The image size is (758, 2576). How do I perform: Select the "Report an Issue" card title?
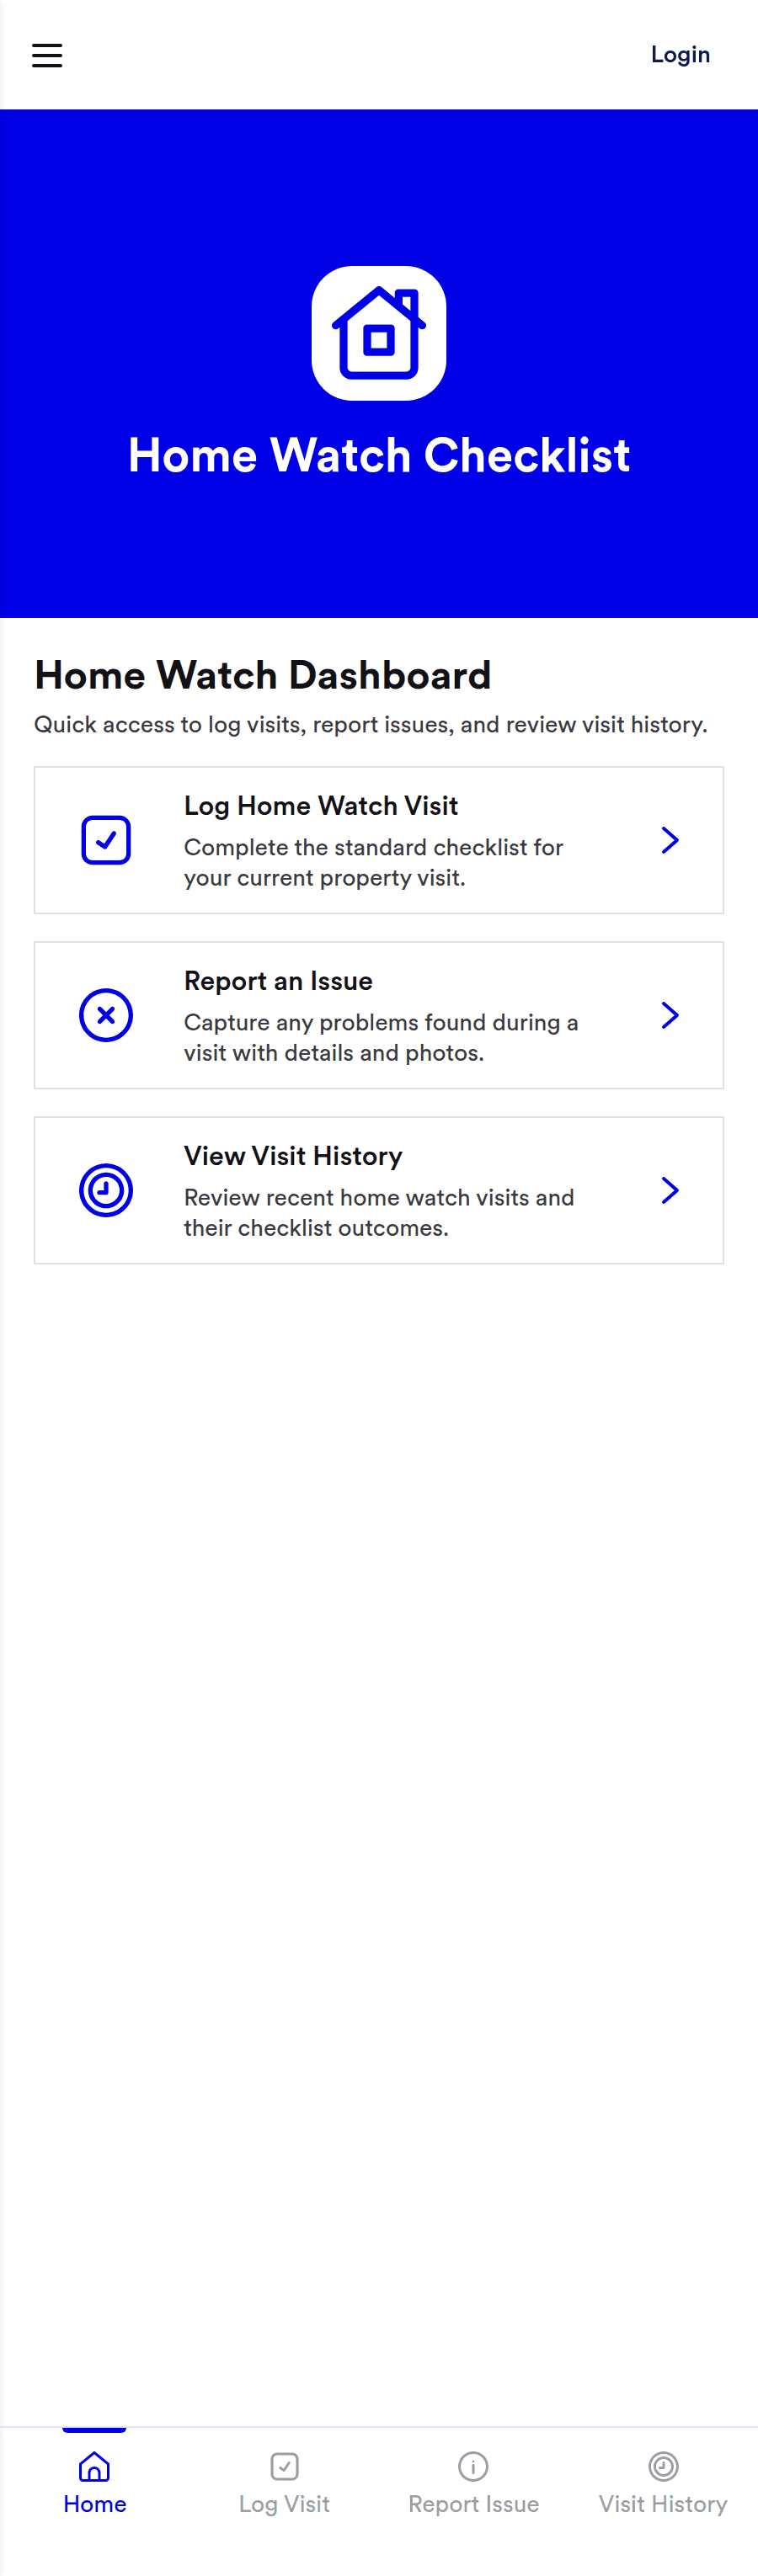point(278,981)
